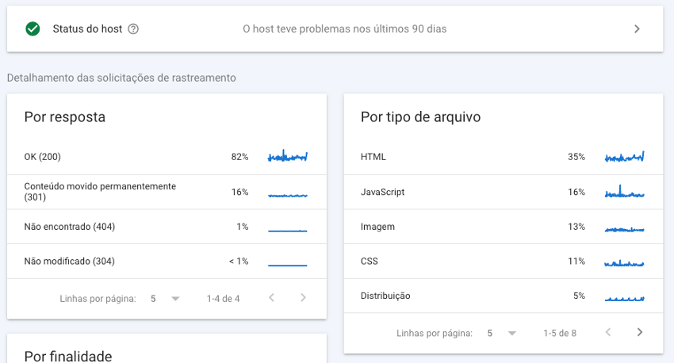Open the HTML file type row
674x363 pixels.
coord(504,157)
